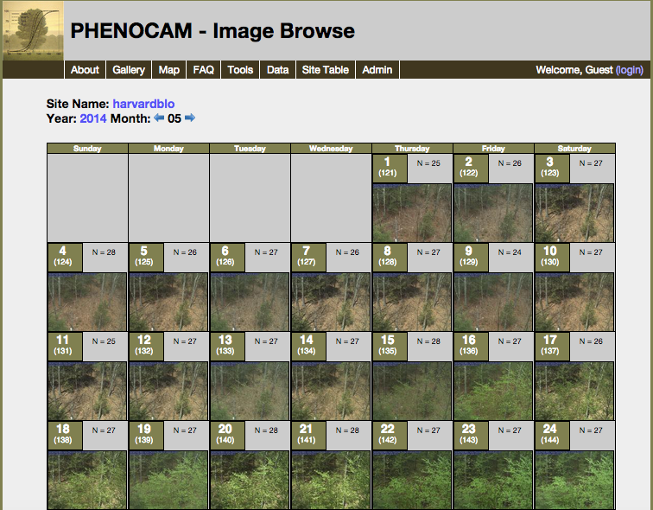Image resolution: width=653 pixels, height=510 pixels.
Task: Open thumbnail for May 16 (day 136)
Action: click(x=493, y=392)
